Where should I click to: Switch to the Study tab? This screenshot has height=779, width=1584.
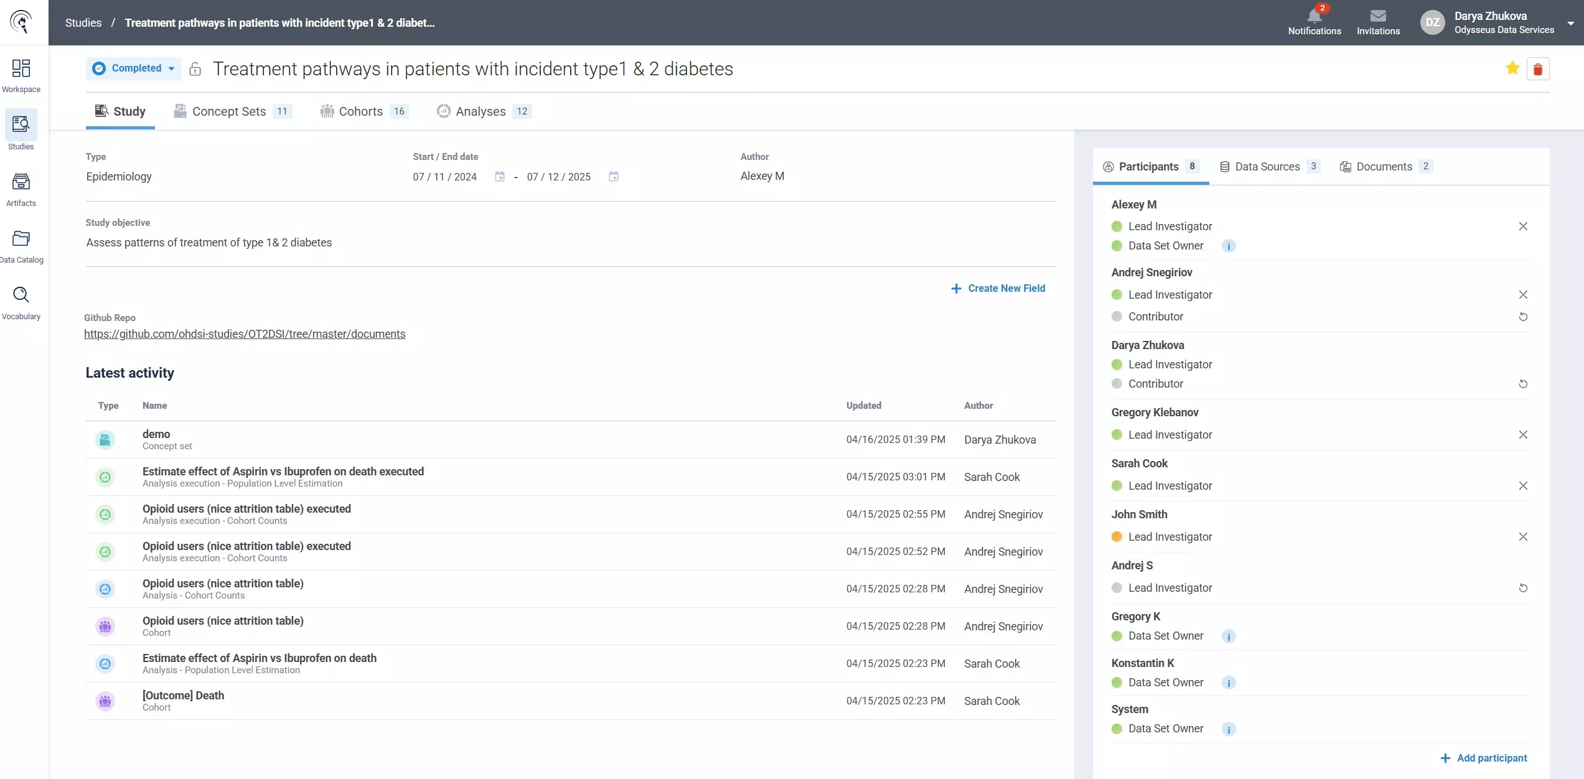pyautogui.click(x=120, y=111)
